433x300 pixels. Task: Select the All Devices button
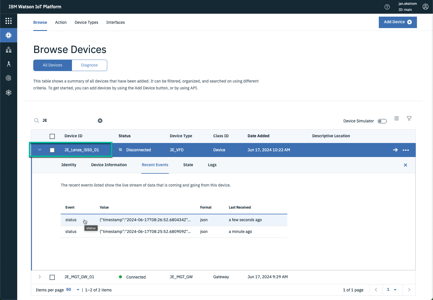pos(52,65)
